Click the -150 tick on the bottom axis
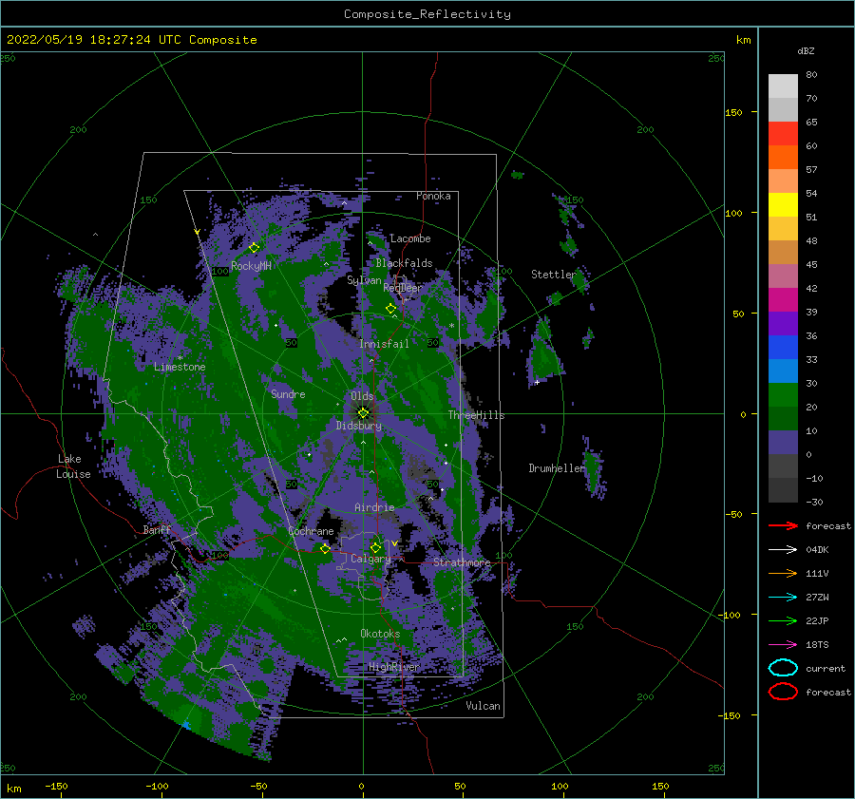Viewport: 855px width, 799px height. pyautogui.click(x=56, y=786)
